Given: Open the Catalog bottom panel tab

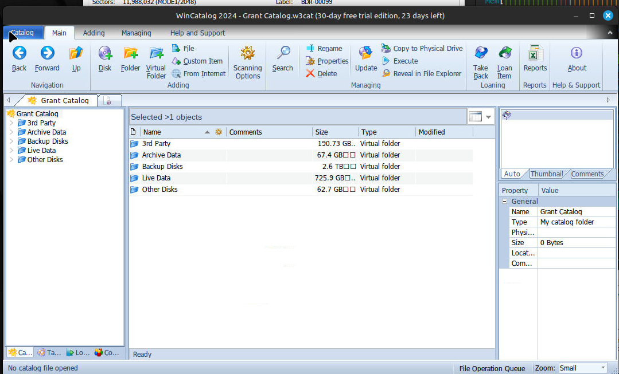Looking at the screenshot, I should pyautogui.click(x=20, y=353).
